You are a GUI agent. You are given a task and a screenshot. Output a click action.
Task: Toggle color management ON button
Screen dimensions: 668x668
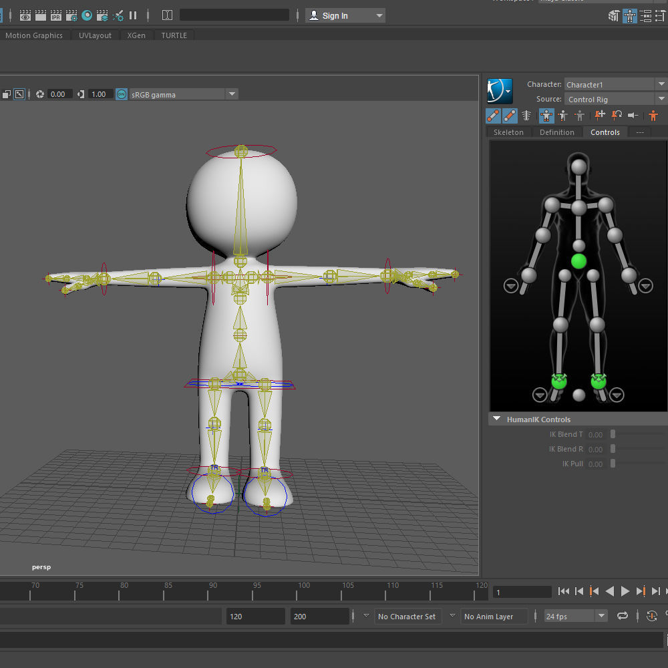point(122,94)
